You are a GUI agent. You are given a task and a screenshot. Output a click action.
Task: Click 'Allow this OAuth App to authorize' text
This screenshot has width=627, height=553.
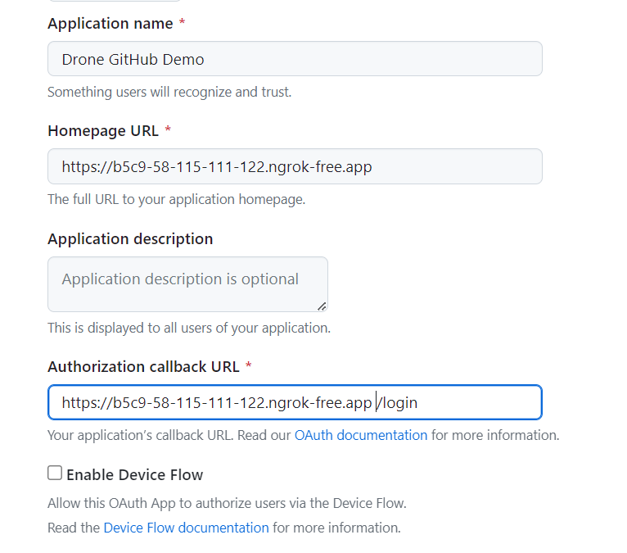coord(227,503)
